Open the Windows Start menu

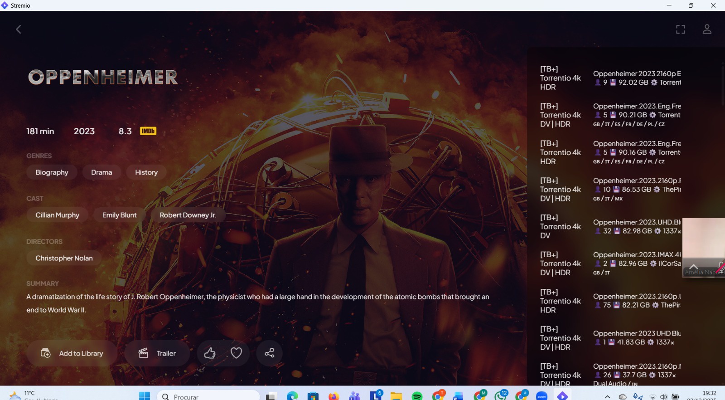[145, 396]
